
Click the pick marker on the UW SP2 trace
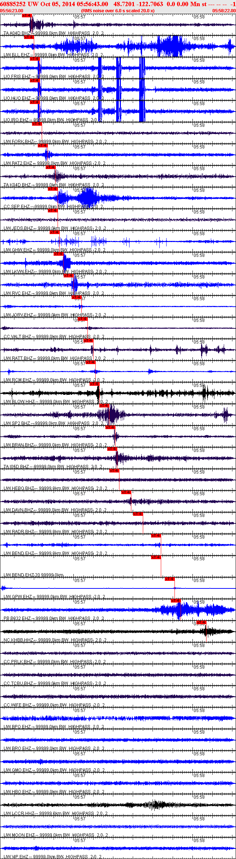pos(104,406)
